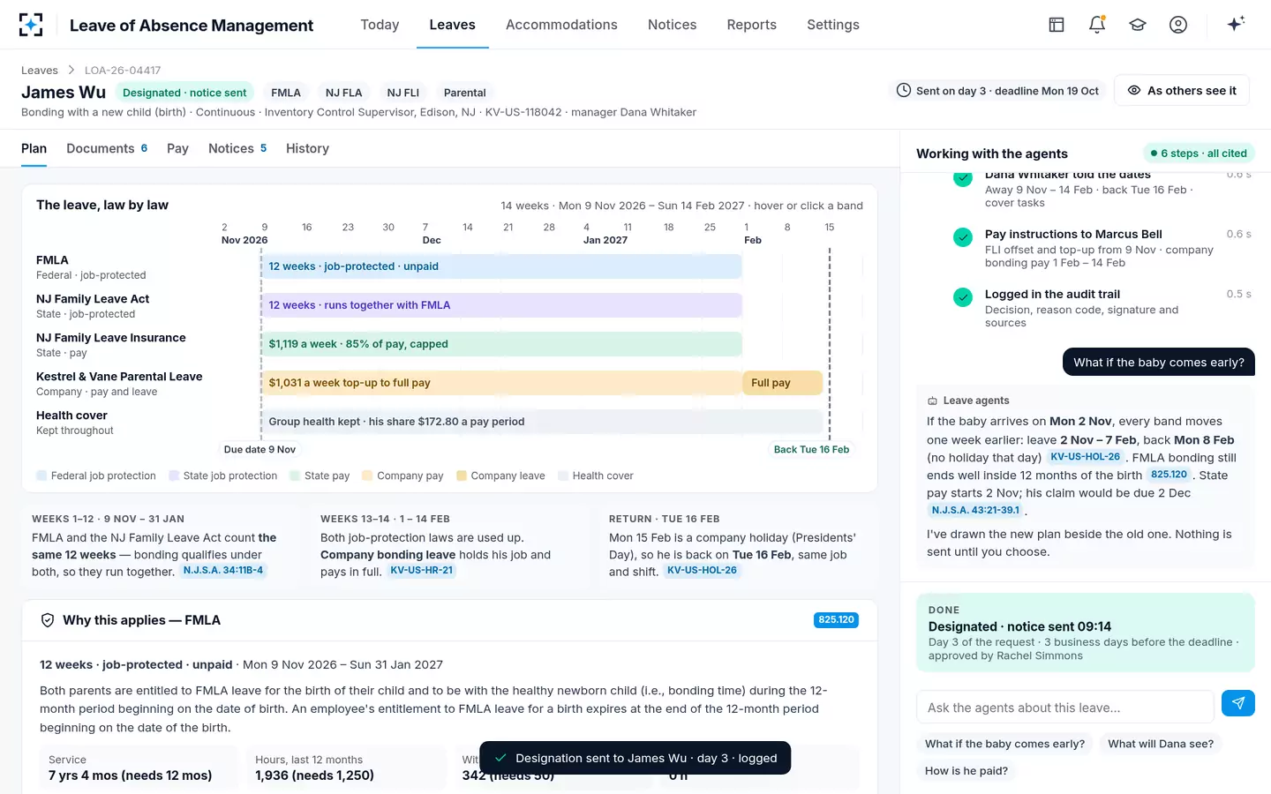Click the shield icon beside Why this applies

click(x=48, y=620)
